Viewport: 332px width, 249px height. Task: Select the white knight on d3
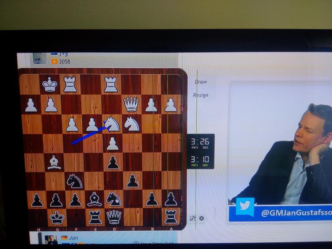pos(112,123)
